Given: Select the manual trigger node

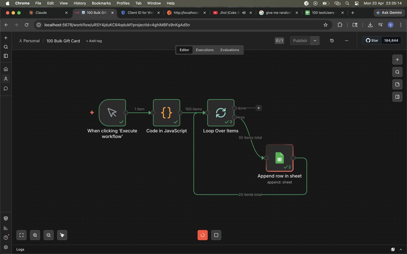Looking at the screenshot, I should pos(112,112).
